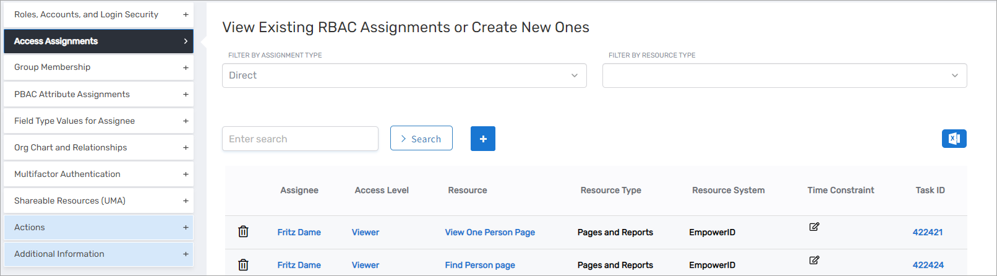Open task ID 422421 link

(x=927, y=232)
